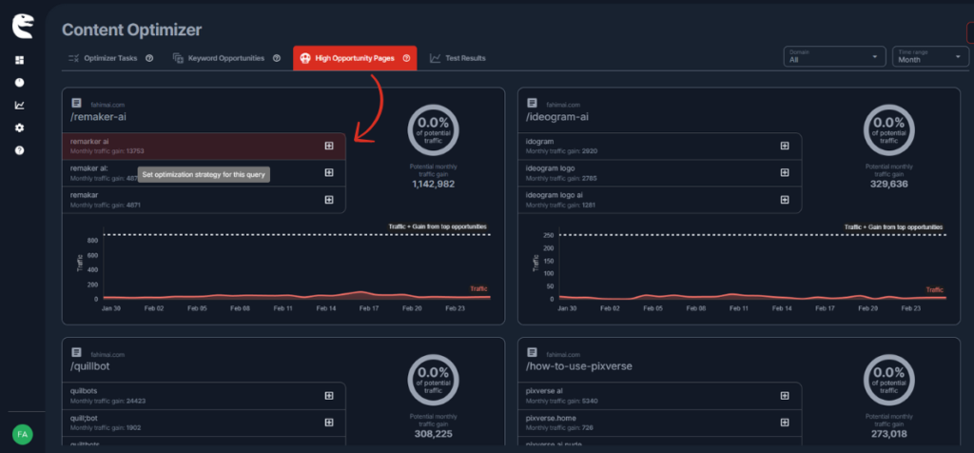The image size is (974, 453).
Task: Click the plus icon for 'remaker ai:'
Action: 329,173
